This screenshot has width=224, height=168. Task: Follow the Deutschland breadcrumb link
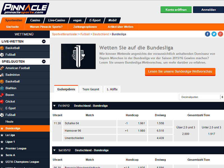[x=101, y=34]
